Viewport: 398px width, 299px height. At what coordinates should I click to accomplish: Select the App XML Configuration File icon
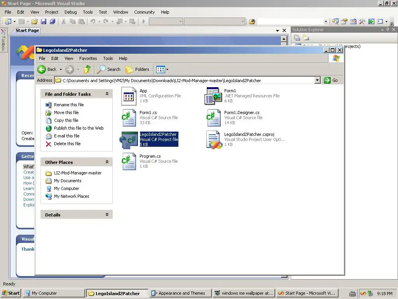tap(129, 96)
